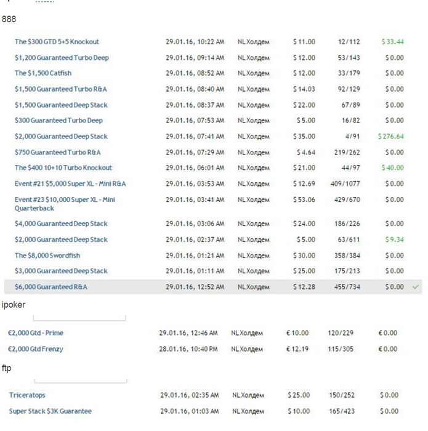Open The $300 GTD 5+5 Knockout tournament

[57, 42]
